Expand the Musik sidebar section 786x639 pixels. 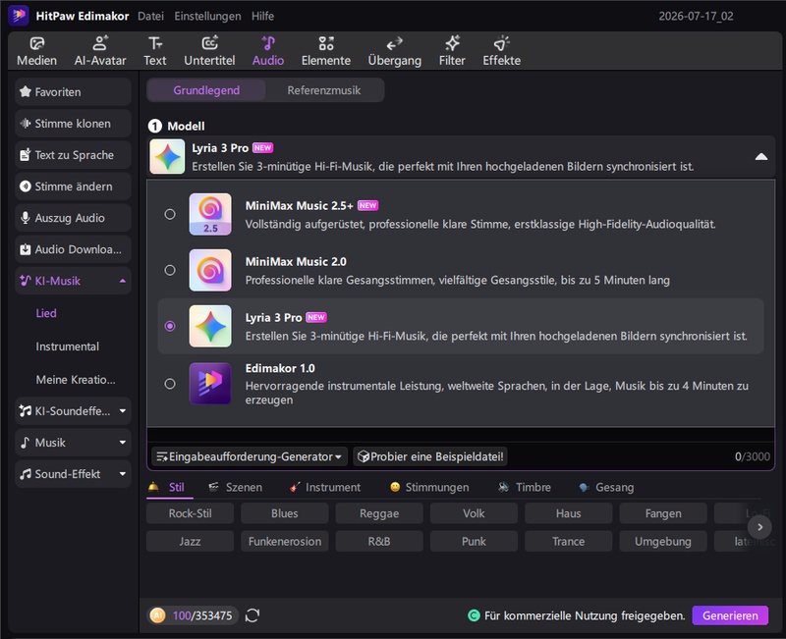(x=123, y=443)
